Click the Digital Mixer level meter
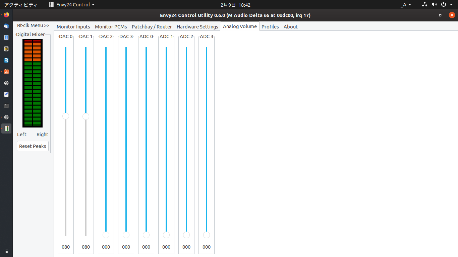 [33, 83]
